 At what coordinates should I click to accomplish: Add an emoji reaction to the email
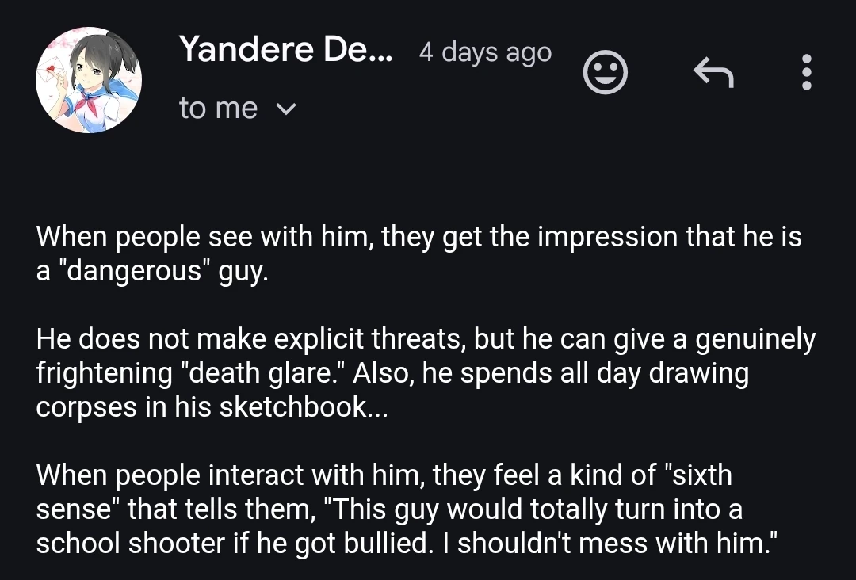click(606, 73)
